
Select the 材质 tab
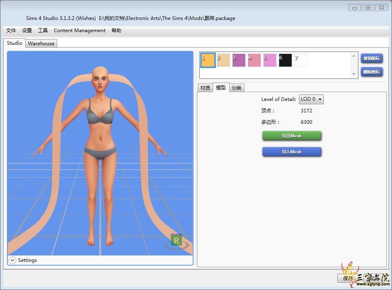(x=205, y=88)
